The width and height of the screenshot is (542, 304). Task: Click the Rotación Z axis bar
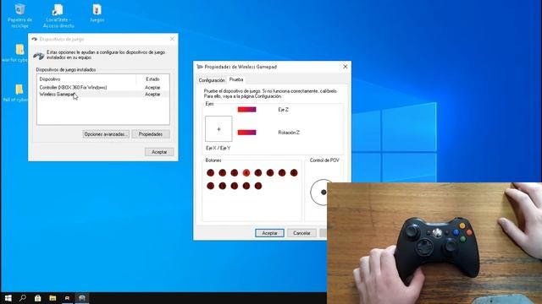pos(246,133)
